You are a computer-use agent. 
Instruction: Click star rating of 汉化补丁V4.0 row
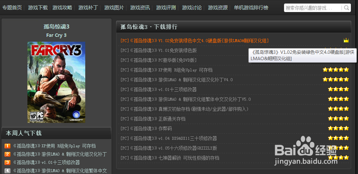tap(336, 79)
